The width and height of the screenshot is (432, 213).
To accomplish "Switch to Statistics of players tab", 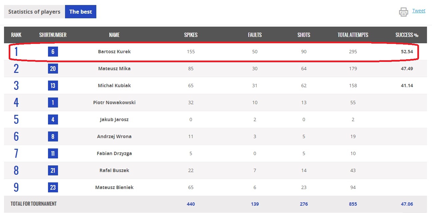I will tap(34, 12).
